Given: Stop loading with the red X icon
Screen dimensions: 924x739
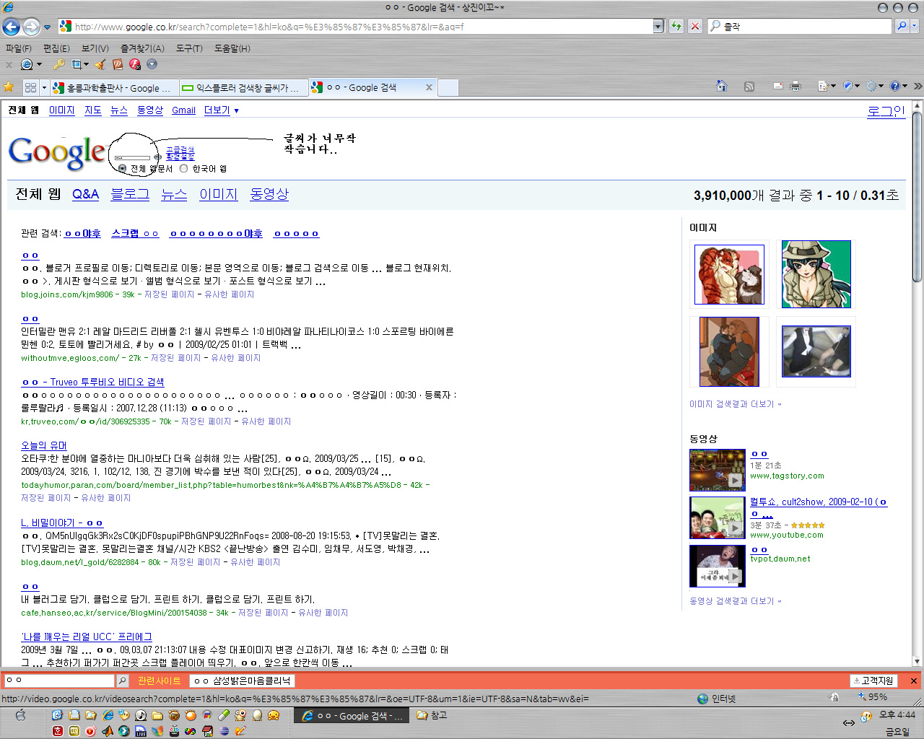Looking at the screenshot, I should click(694, 27).
